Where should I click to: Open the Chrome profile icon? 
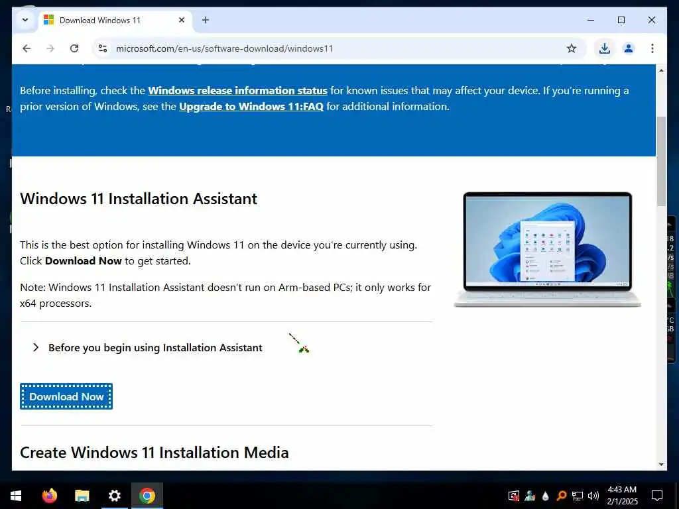(629, 48)
